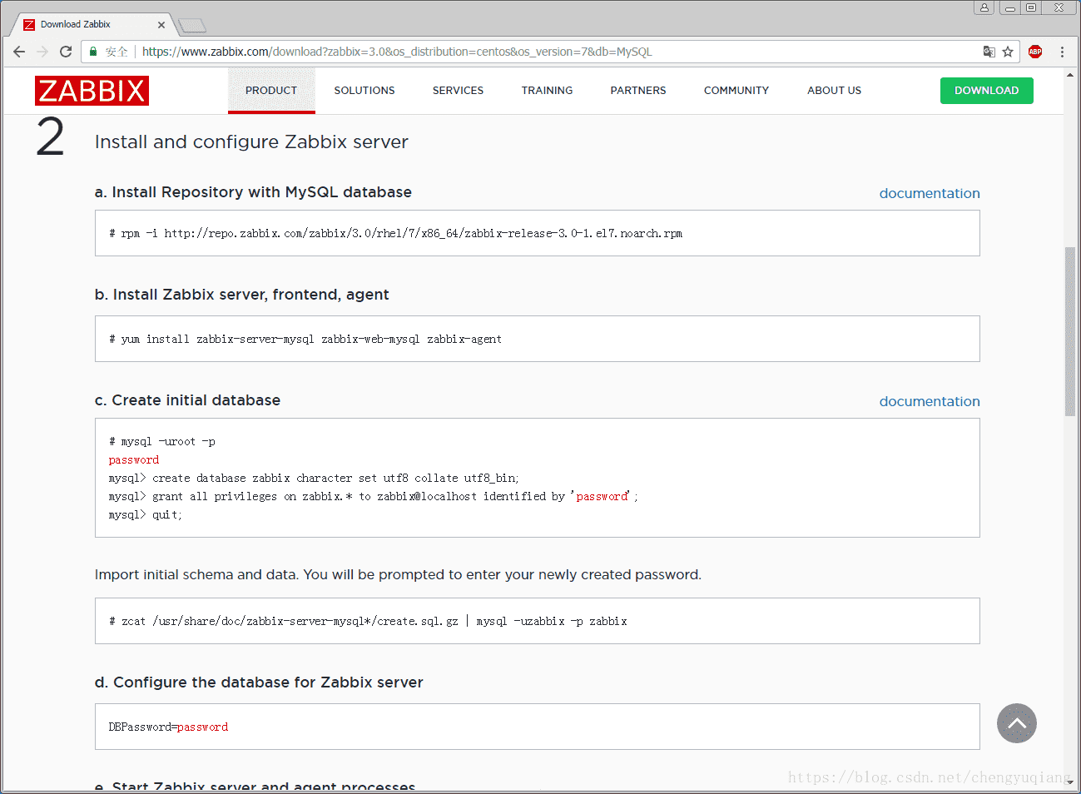Click the 'grant all privileges' line

tap(374, 497)
